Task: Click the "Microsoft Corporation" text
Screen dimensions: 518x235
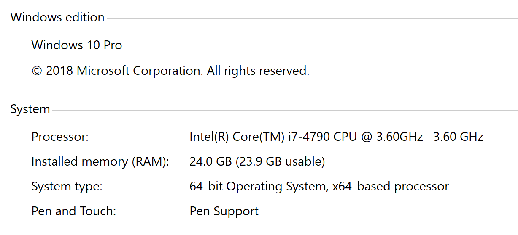Action: tap(139, 71)
